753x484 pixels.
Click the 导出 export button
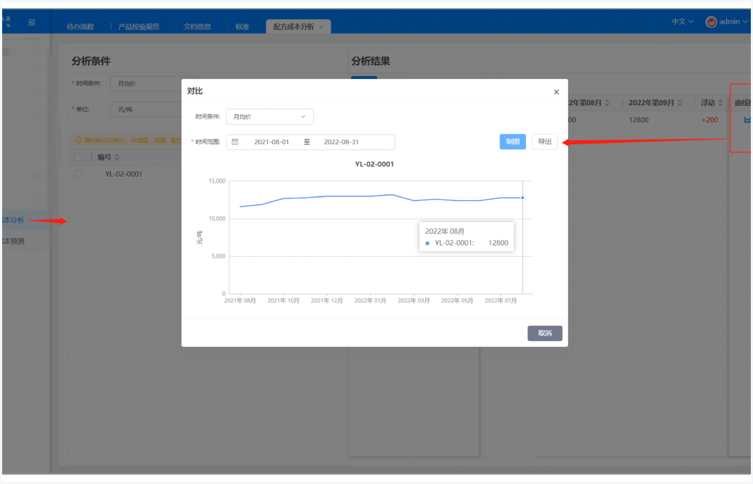(544, 141)
